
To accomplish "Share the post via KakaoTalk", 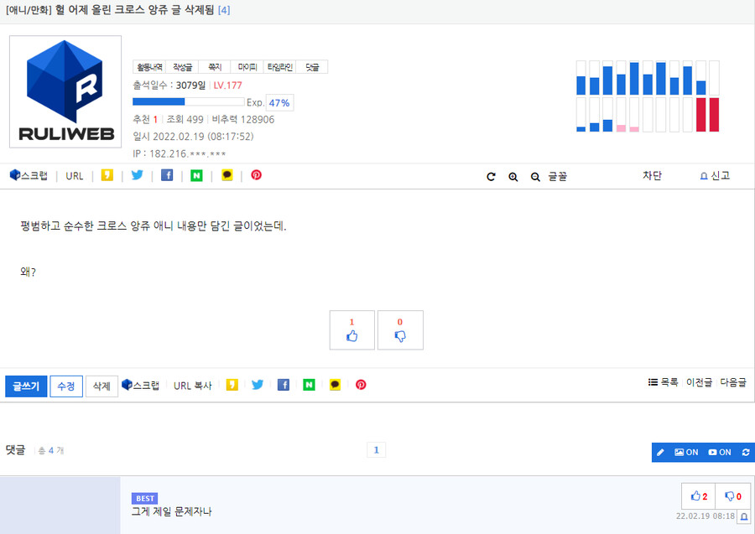I will click(x=226, y=175).
